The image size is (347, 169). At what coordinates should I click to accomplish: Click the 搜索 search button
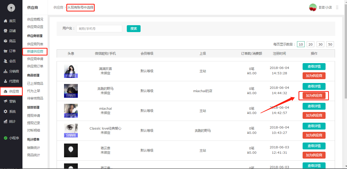pos(134,29)
